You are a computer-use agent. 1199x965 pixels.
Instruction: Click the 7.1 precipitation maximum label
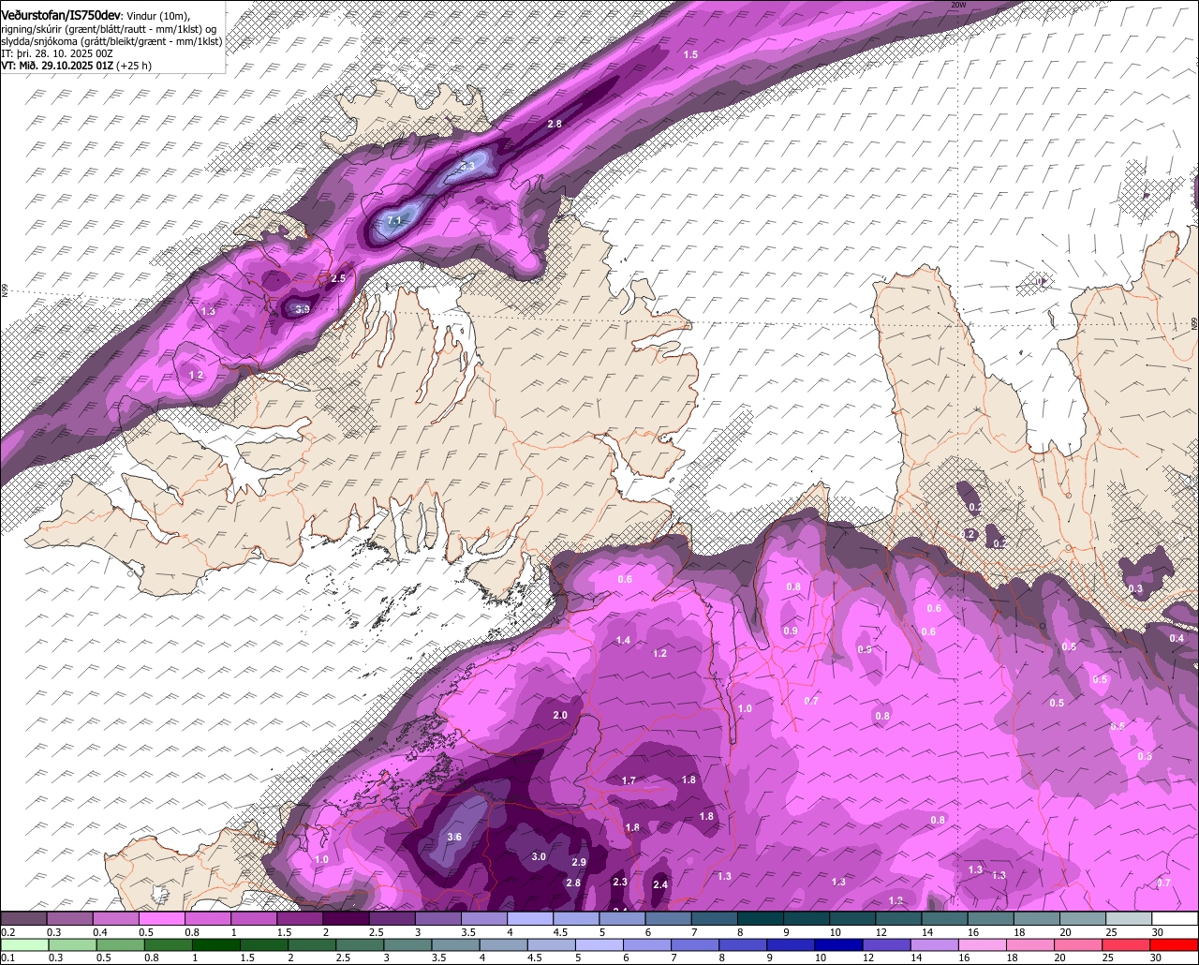pyautogui.click(x=394, y=220)
